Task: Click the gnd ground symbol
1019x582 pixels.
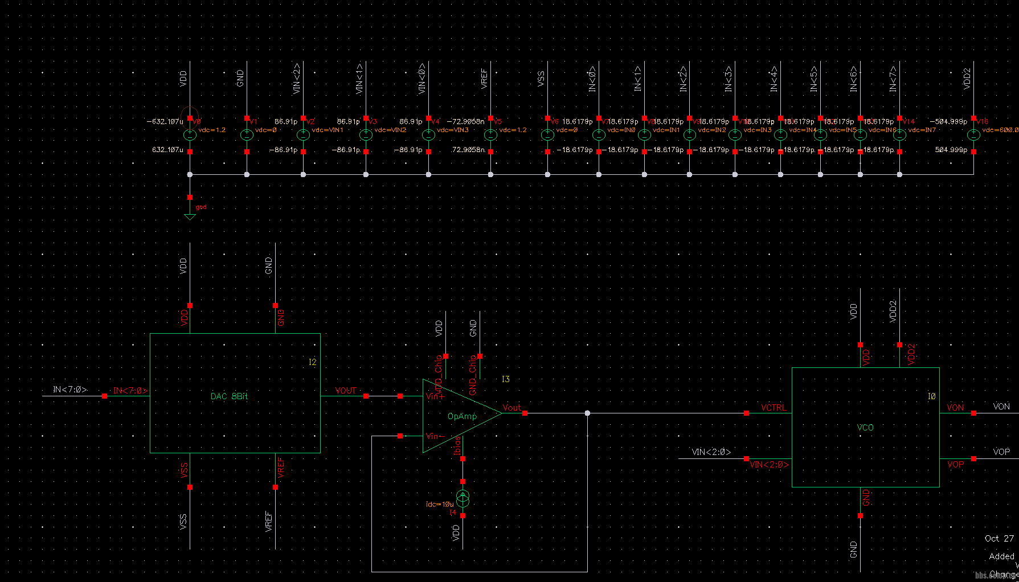Action: [x=190, y=216]
